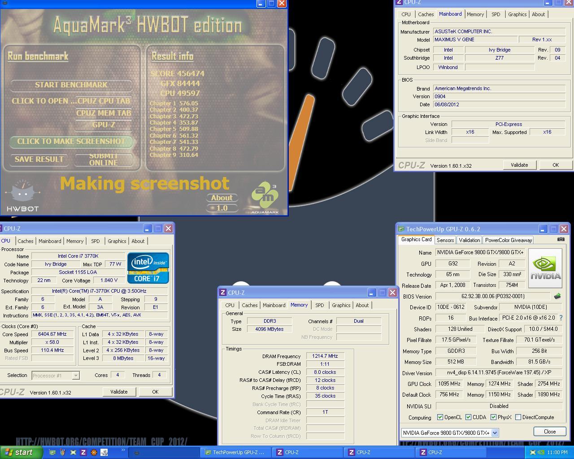Viewport: 574px width, 459px height.
Task: Click the GPU-Z camera screenshot icon
Action: point(561,239)
